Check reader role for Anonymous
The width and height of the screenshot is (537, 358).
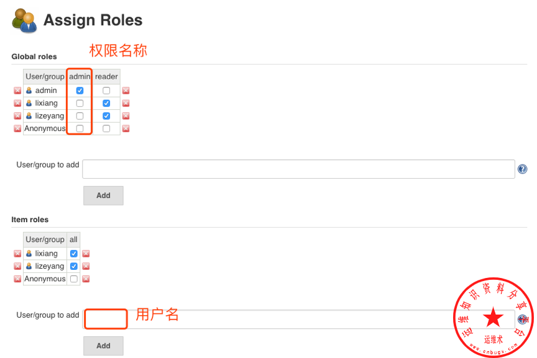pyautogui.click(x=106, y=128)
